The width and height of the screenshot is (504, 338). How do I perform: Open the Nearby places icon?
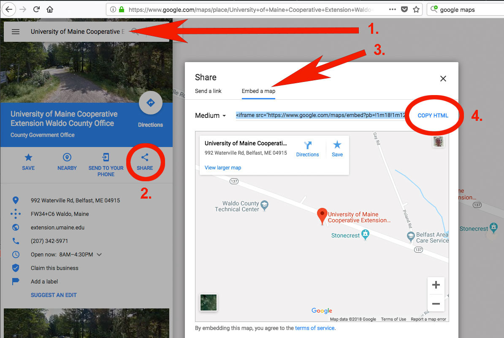coord(67,158)
